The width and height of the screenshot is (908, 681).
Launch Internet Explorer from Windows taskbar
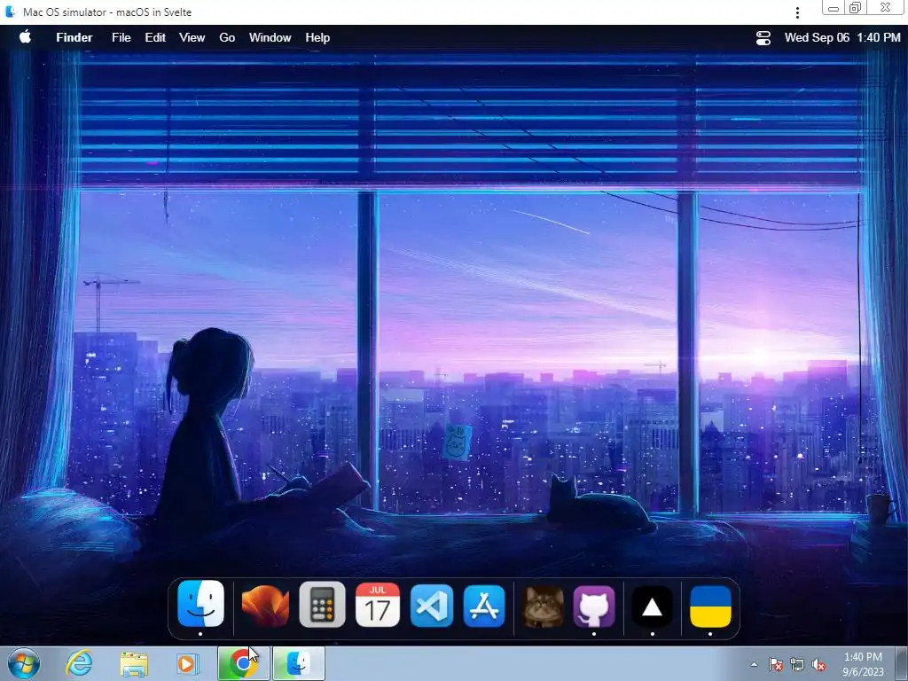click(x=79, y=663)
